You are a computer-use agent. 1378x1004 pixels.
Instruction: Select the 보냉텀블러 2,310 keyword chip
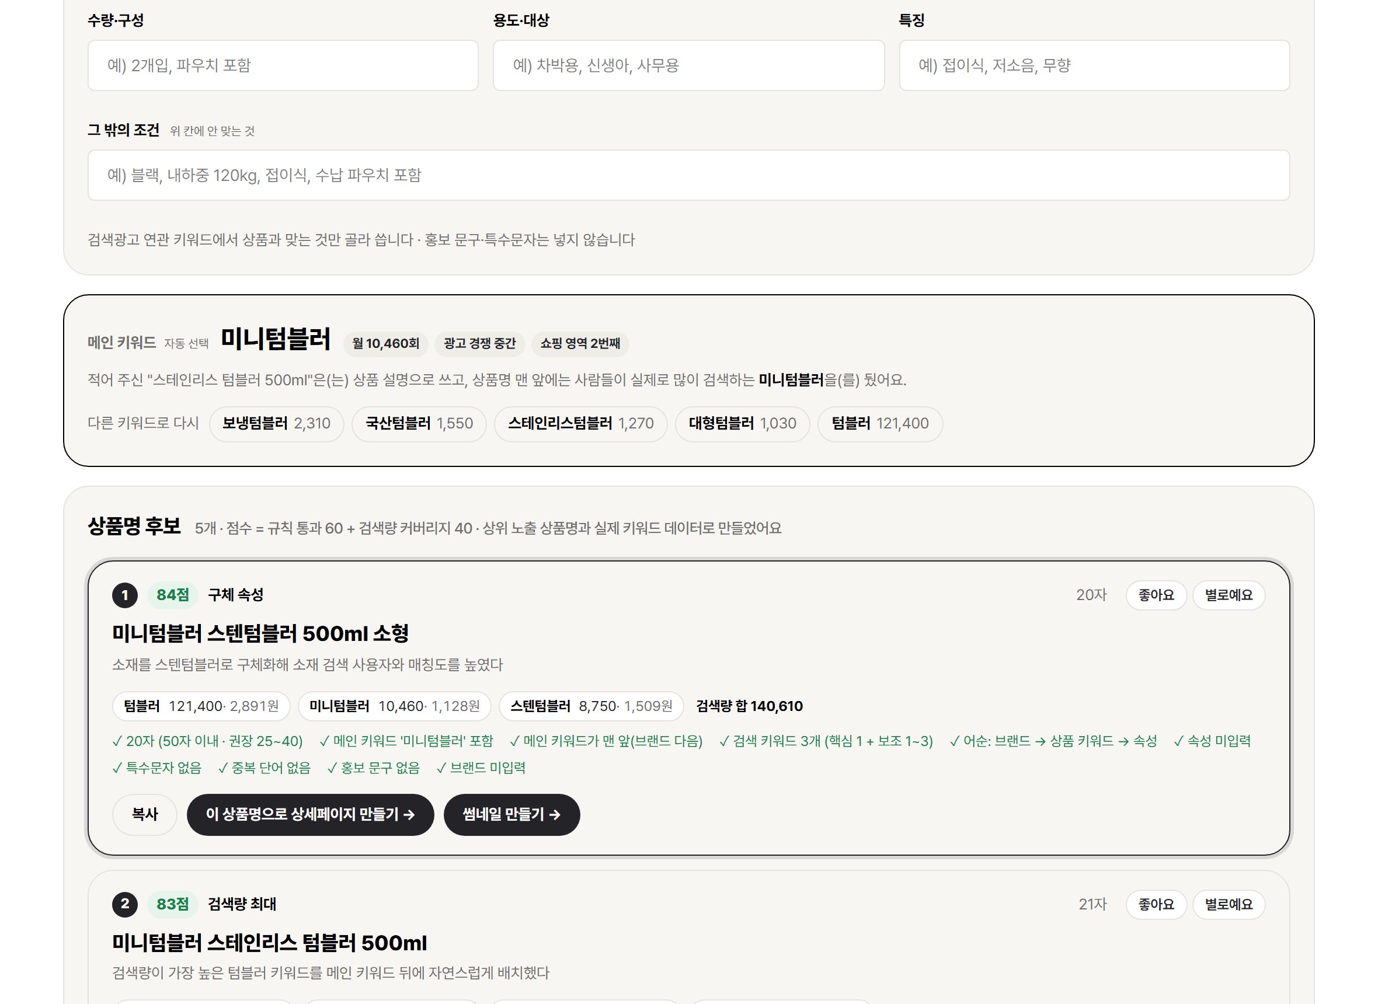[277, 424]
